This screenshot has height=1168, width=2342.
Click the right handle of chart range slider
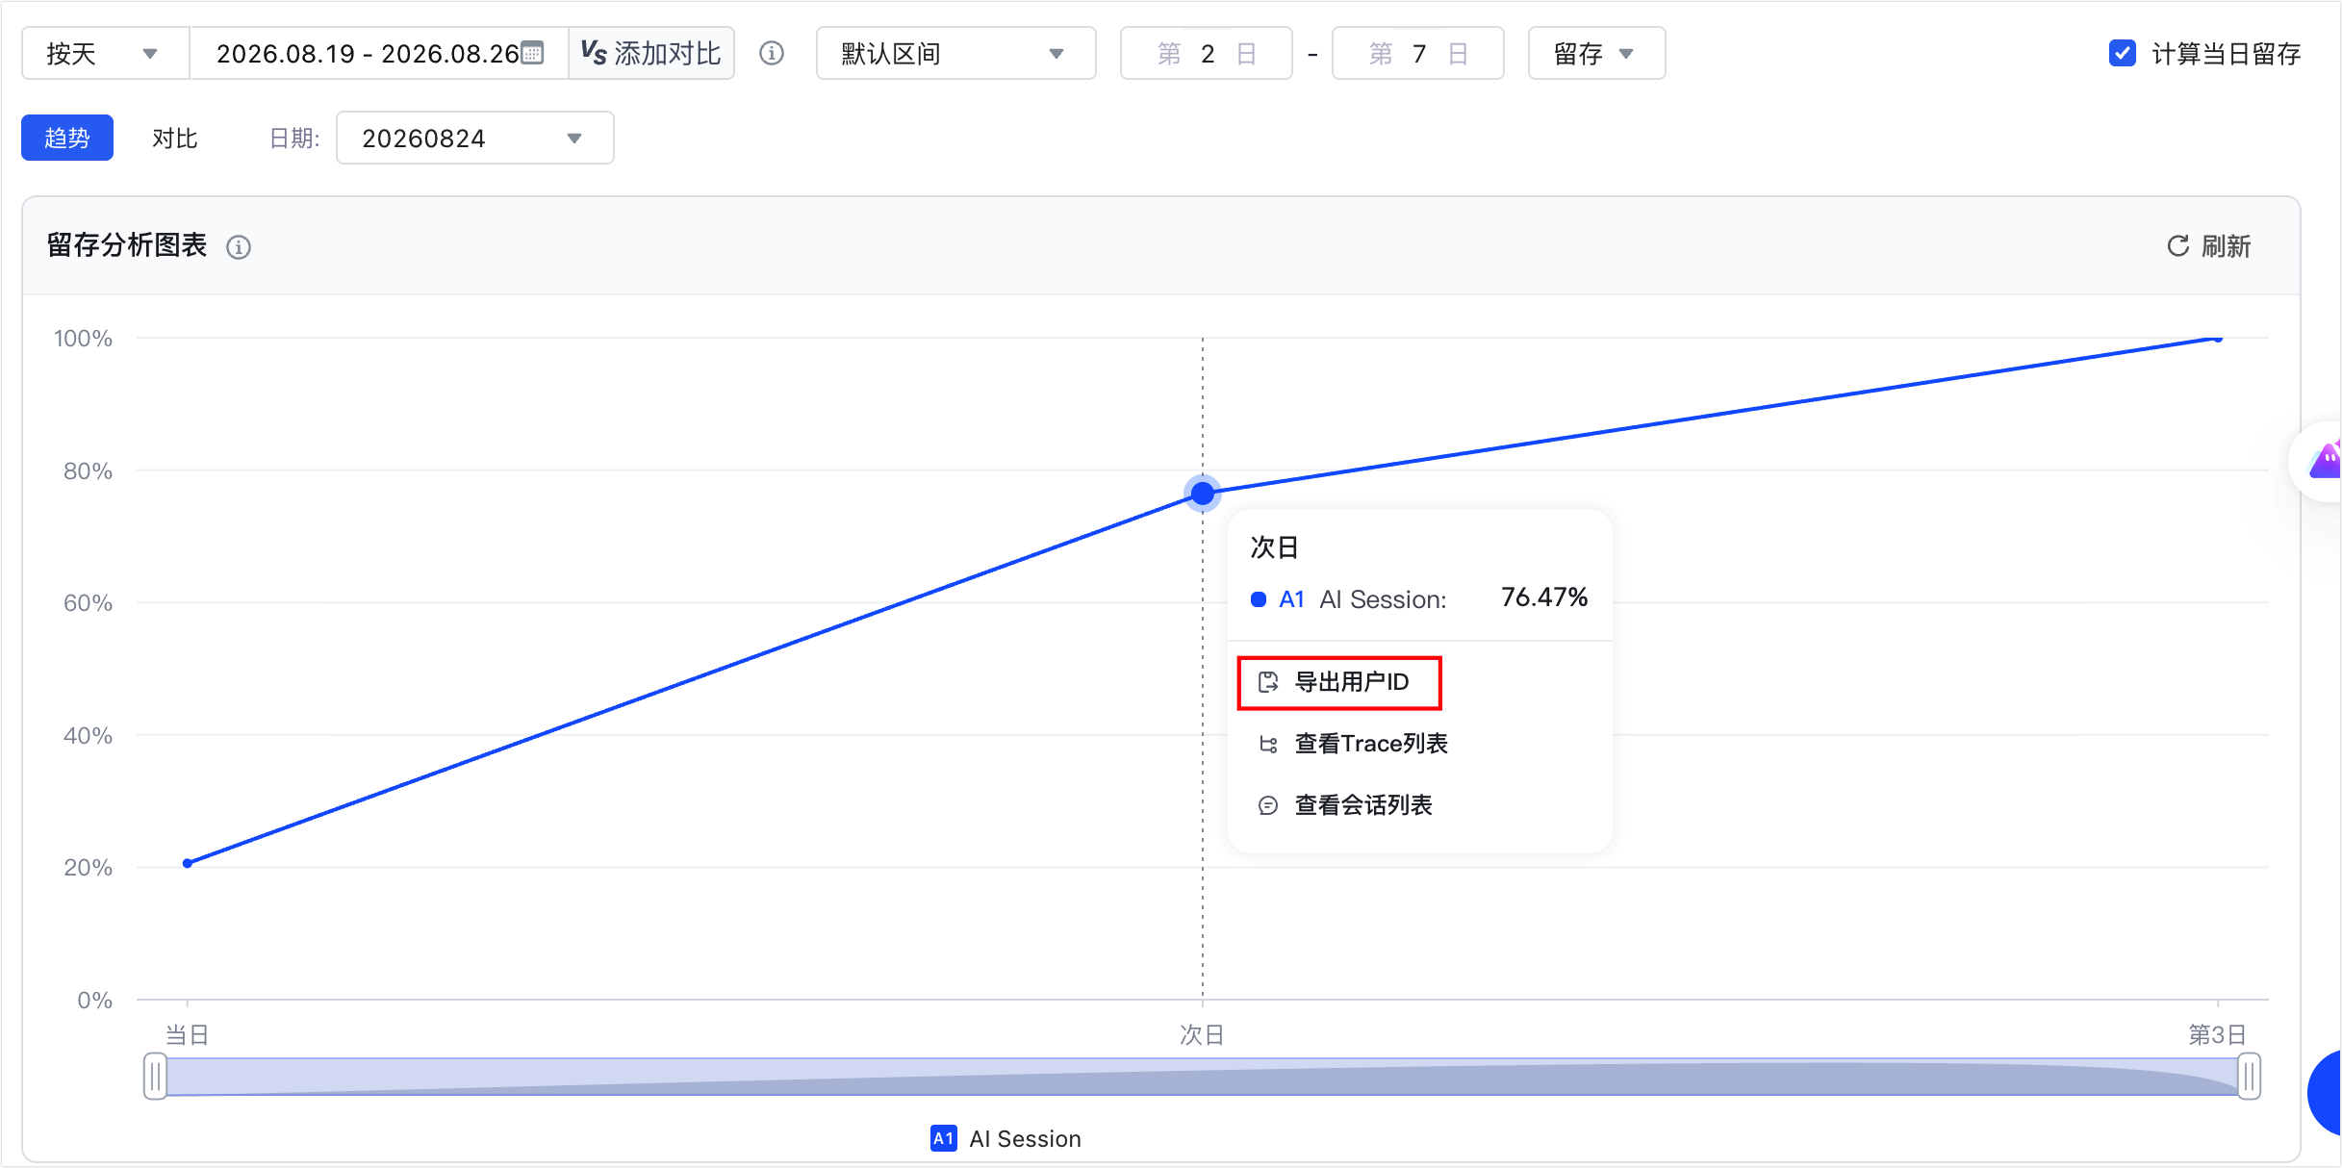coord(2249,1076)
